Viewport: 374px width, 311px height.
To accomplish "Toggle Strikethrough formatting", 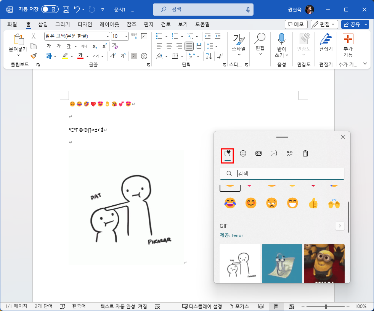I will click(84, 46).
